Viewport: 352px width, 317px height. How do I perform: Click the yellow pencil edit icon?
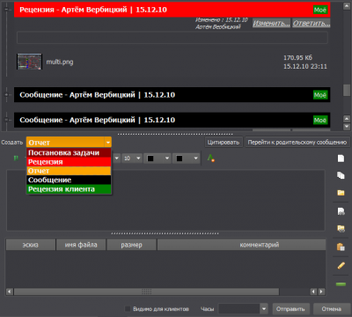coord(341,266)
